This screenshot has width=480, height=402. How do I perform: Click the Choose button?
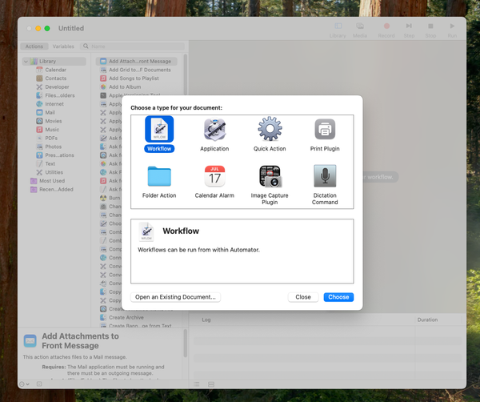coord(338,297)
